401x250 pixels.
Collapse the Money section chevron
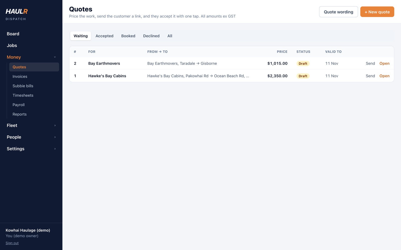point(55,57)
